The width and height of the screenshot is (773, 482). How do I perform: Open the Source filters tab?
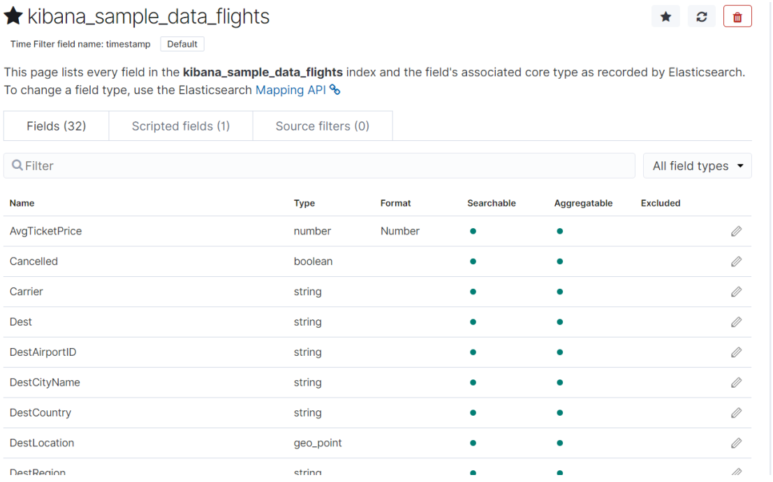pyautogui.click(x=322, y=126)
